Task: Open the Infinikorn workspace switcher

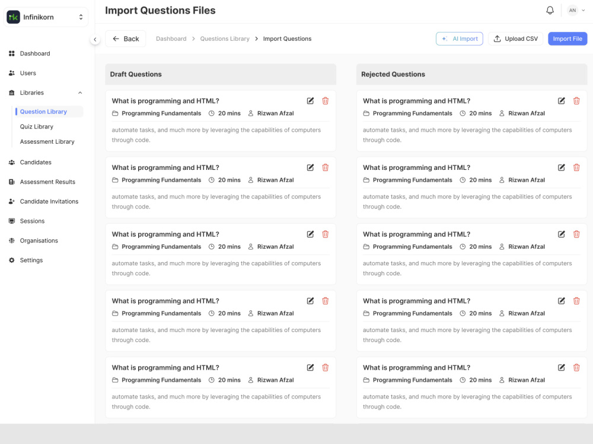Action: click(x=46, y=17)
